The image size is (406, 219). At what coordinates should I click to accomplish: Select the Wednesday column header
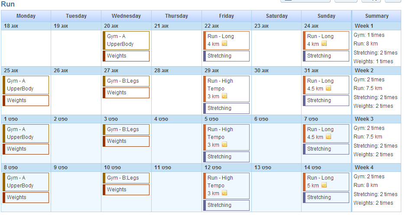click(126, 16)
